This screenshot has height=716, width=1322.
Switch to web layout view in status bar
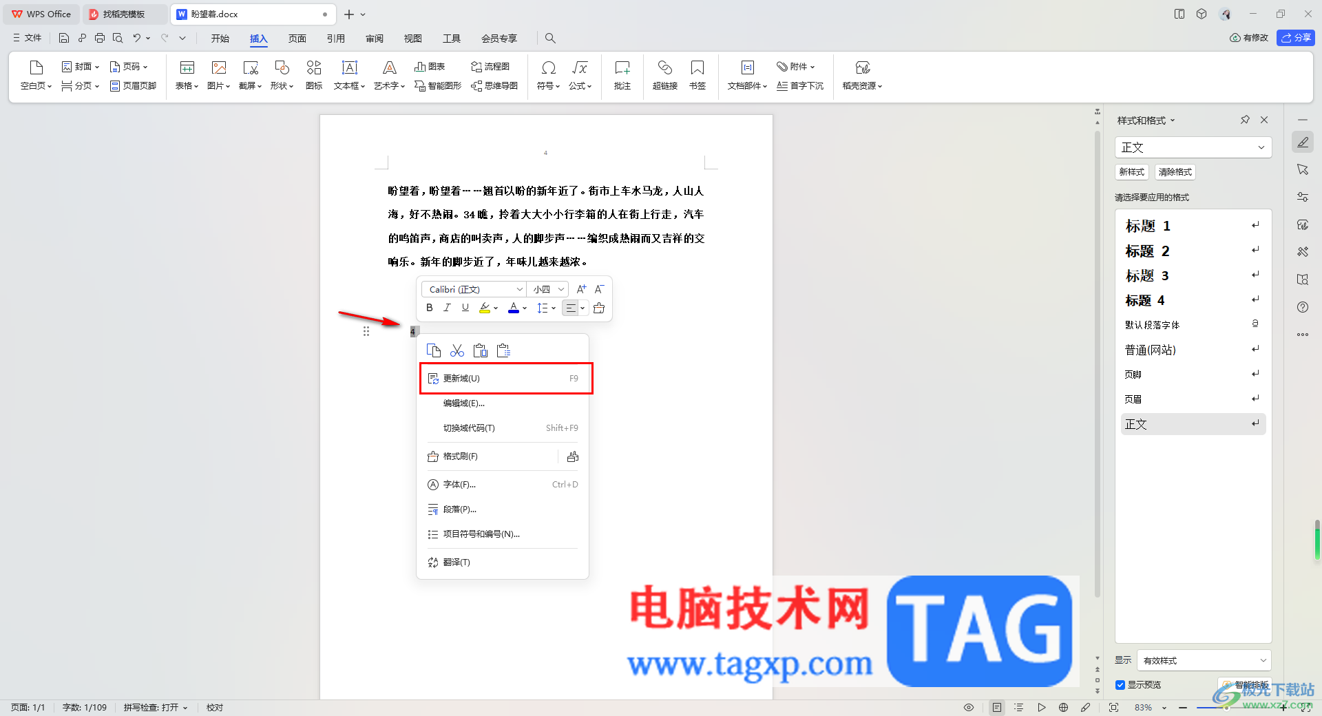coord(1064,707)
